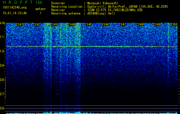Click the kHz axis unit label
Viewport: 180px width, 114px height.
(x=3, y=23)
